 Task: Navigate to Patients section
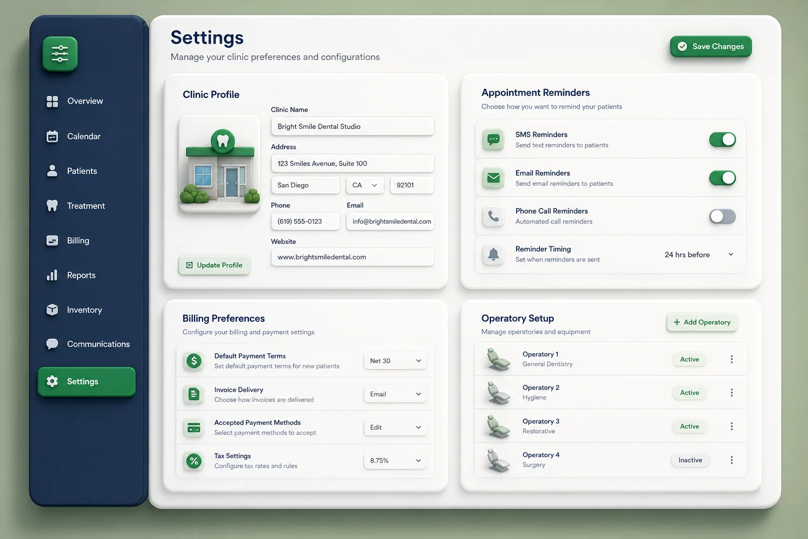pos(82,171)
